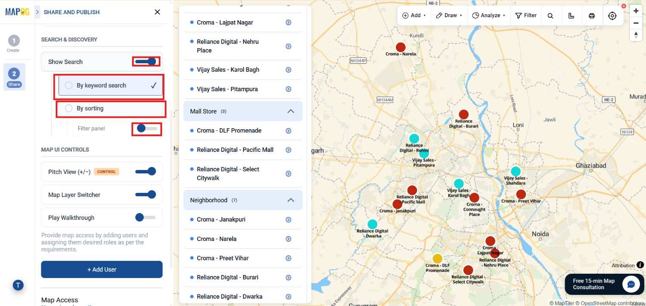Viewport: 646px width, 306px height.
Task: Click the MAPOG logo
Action: (x=17, y=12)
